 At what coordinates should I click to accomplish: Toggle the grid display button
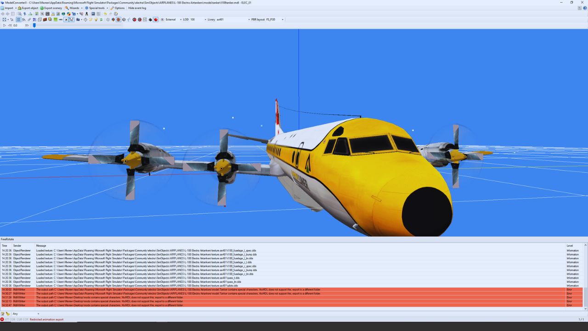pyautogui.click(x=18, y=20)
